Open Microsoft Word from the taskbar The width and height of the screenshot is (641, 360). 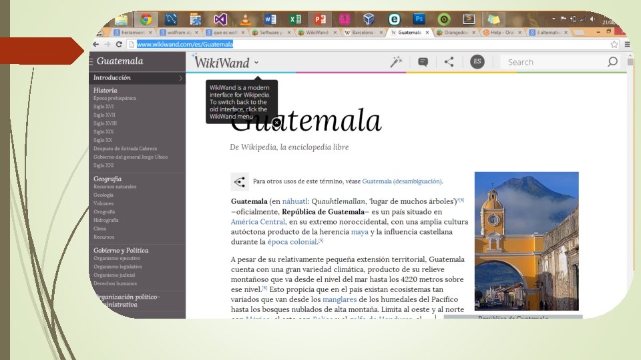(x=270, y=19)
